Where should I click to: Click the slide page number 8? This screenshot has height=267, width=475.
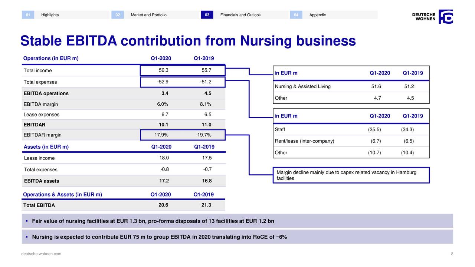click(452, 254)
